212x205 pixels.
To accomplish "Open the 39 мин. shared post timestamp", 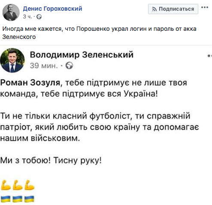I will (44, 66).
